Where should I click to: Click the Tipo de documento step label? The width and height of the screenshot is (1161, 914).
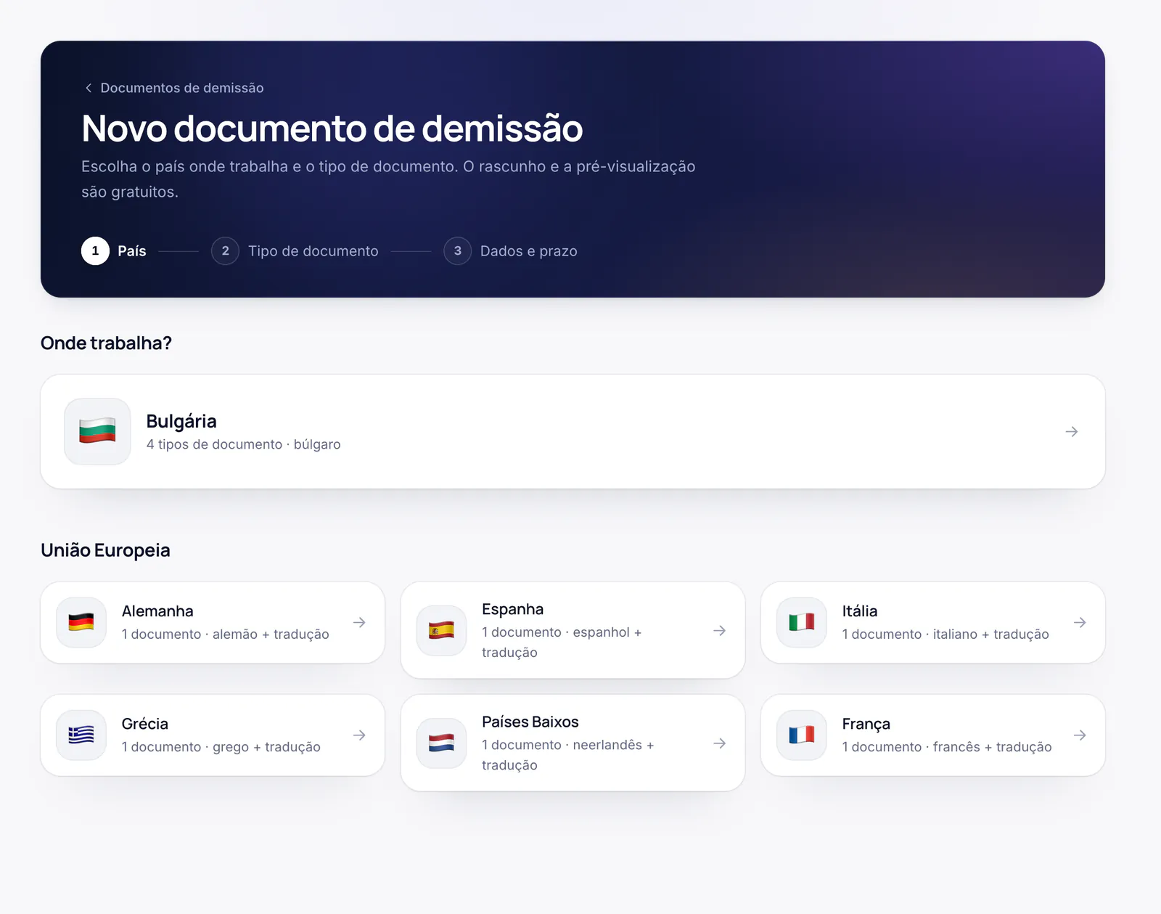(x=313, y=251)
